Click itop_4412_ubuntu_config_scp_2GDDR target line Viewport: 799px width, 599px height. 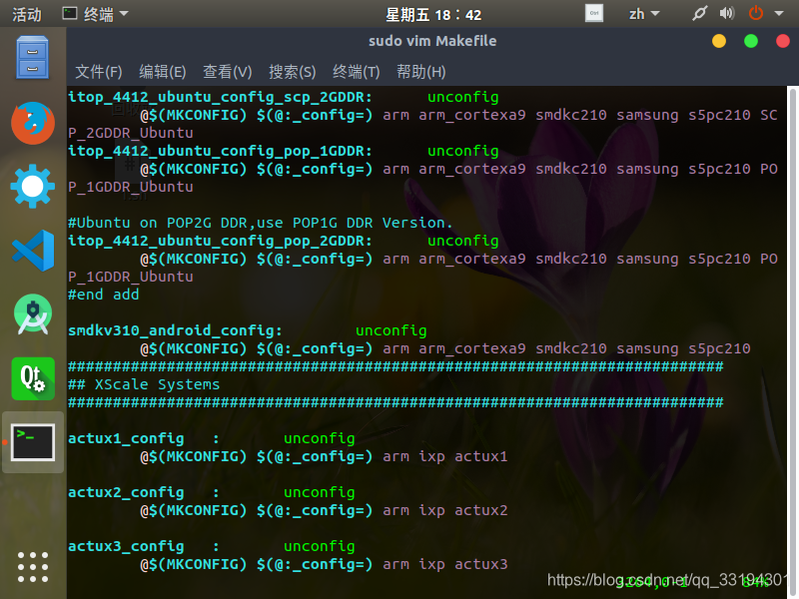click(x=220, y=97)
